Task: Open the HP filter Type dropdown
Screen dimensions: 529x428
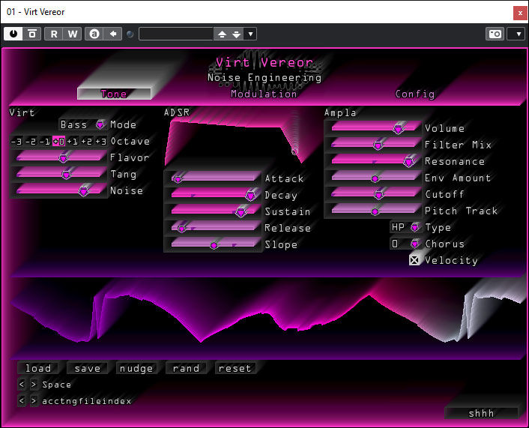Action: 415,227
